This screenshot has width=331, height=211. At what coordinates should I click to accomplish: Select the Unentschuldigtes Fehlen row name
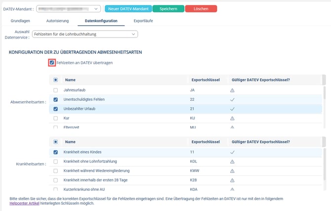(x=84, y=99)
